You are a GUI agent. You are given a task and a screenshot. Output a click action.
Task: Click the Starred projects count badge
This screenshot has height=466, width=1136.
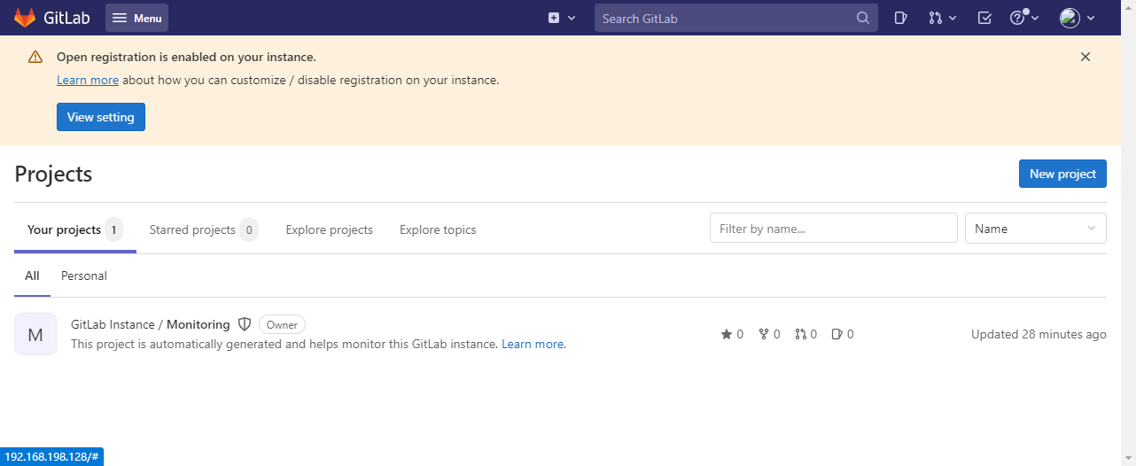(x=249, y=230)
